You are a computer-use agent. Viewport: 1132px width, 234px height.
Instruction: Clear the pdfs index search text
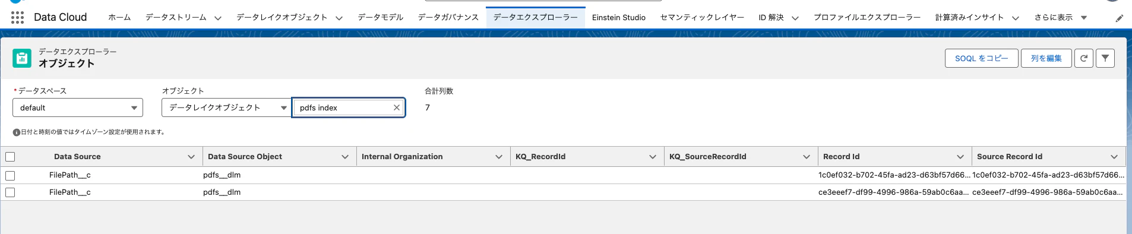[397, 107]
